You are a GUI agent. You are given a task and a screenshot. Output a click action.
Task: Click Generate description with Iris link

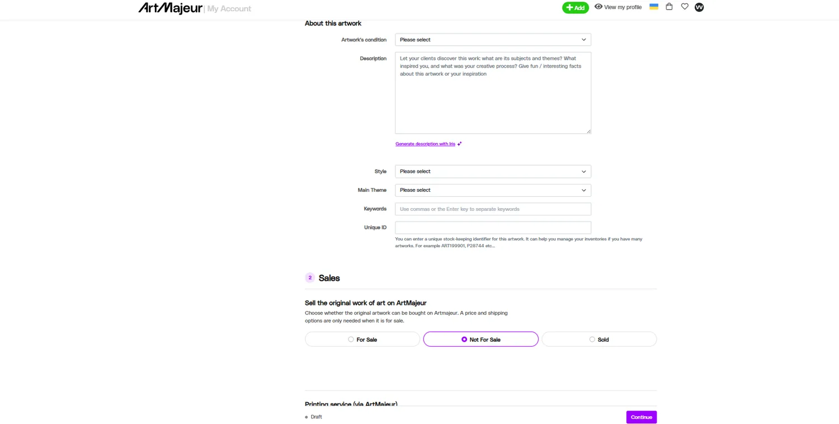[425, 144]
